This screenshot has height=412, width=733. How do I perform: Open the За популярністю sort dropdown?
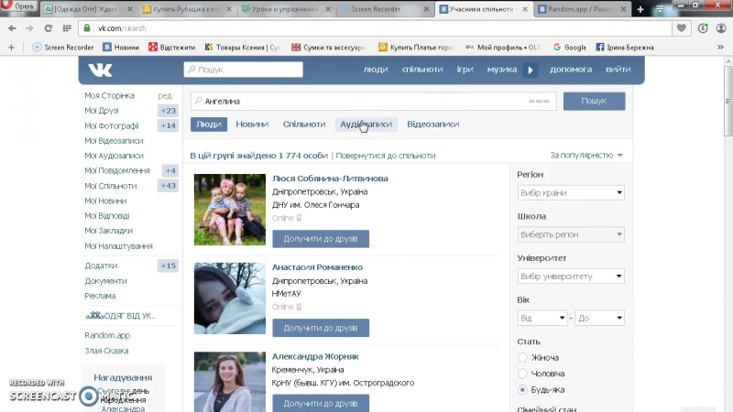coord(586,156)
